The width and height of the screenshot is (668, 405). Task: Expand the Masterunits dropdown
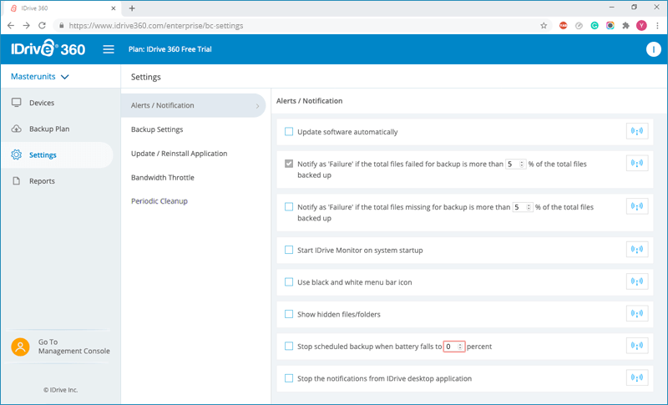pyautogui.click(x=40, y=77)
